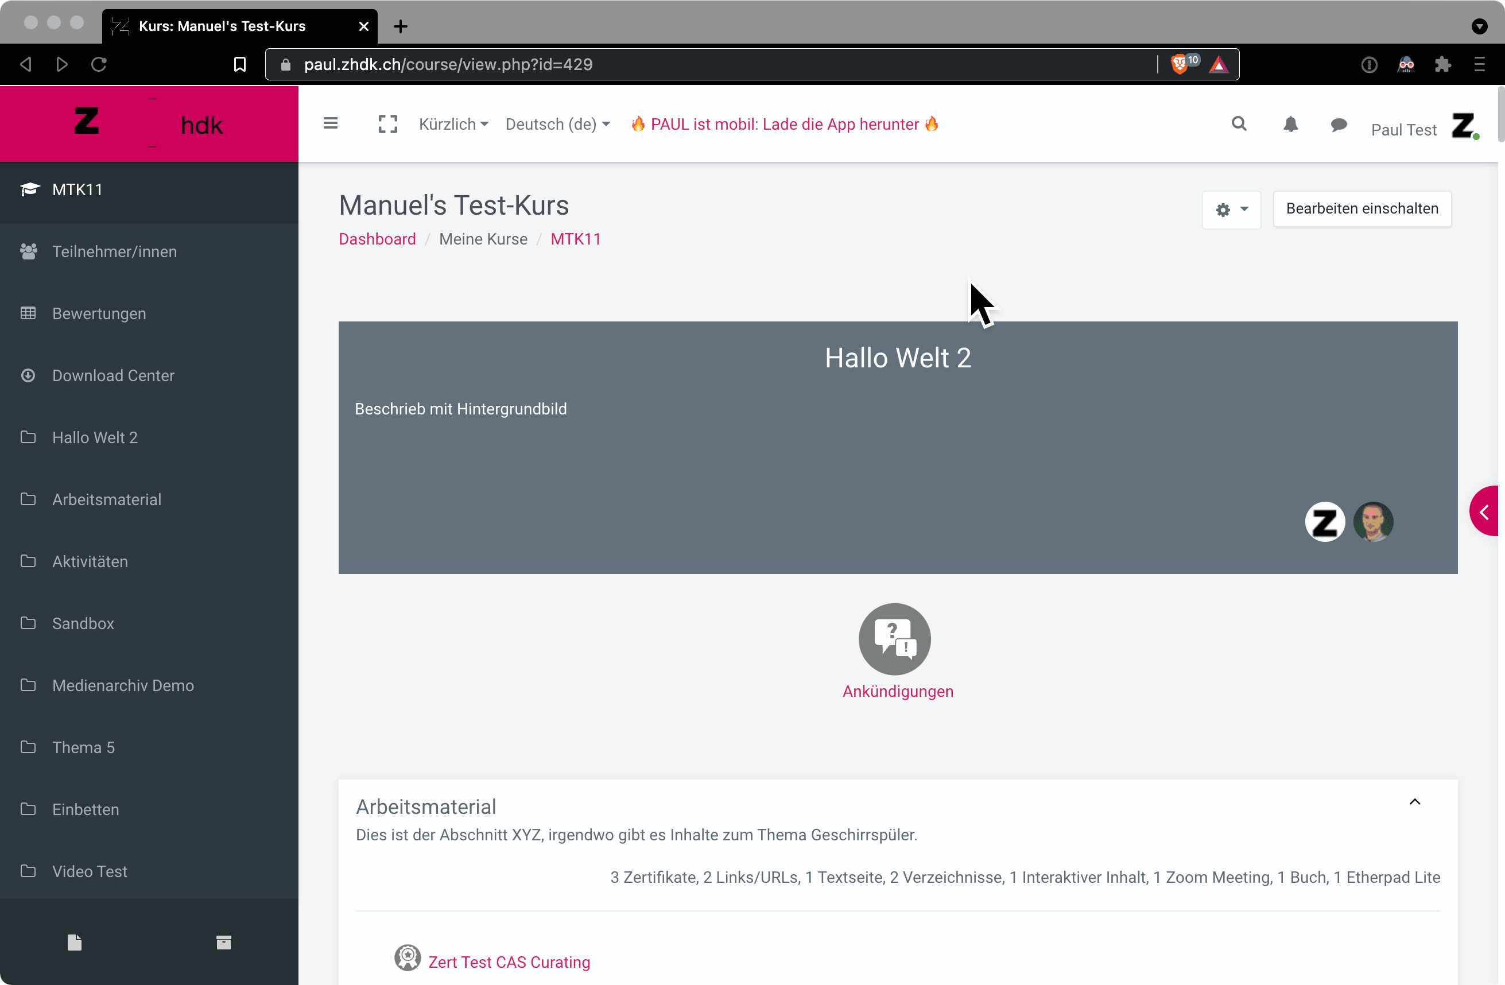The width and height of the screenshot is (1505, 985).
Task: Click the hamburger menu icon to toggle sidebar
Action: (x=330, y=123)
